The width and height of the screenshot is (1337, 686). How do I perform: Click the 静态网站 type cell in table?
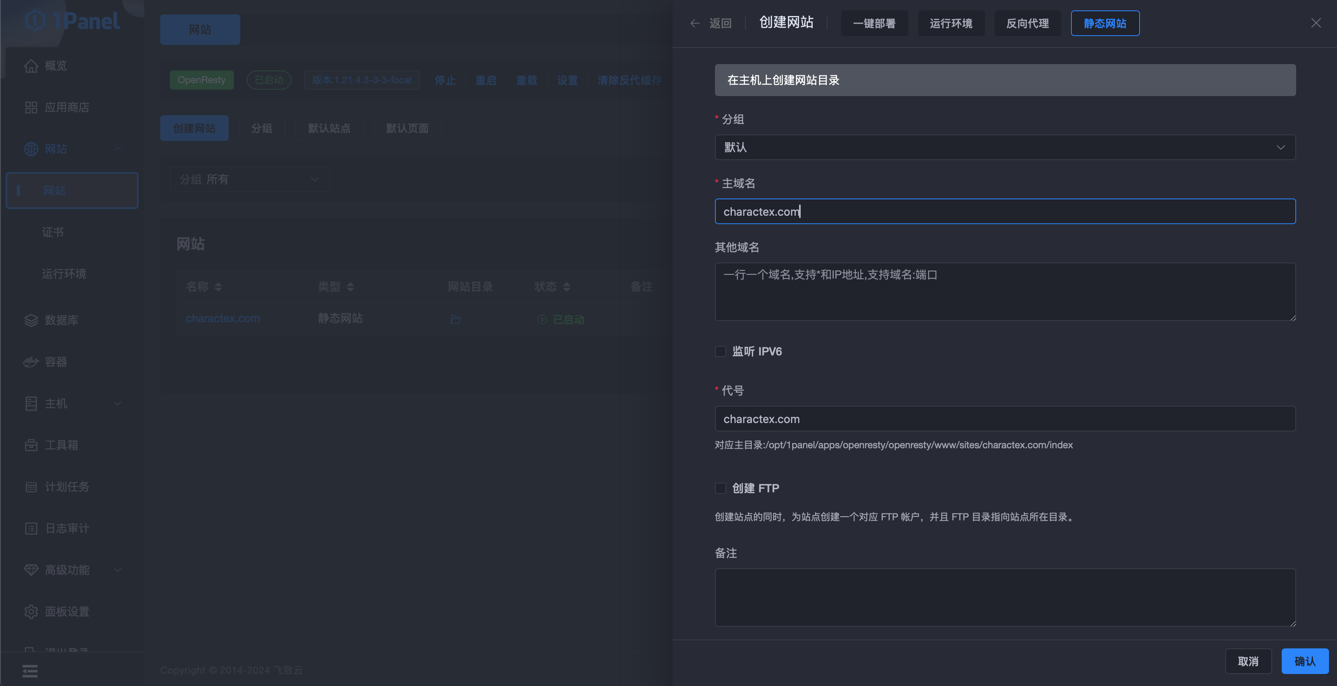coord(340,318)
